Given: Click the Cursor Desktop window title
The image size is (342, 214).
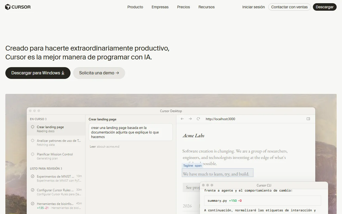Looking at the screenshot, I should tap(171, 111).
